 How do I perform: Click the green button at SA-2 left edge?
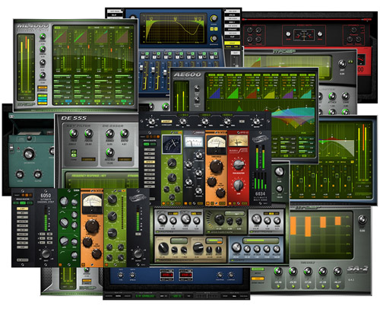[x=258, y=269]
